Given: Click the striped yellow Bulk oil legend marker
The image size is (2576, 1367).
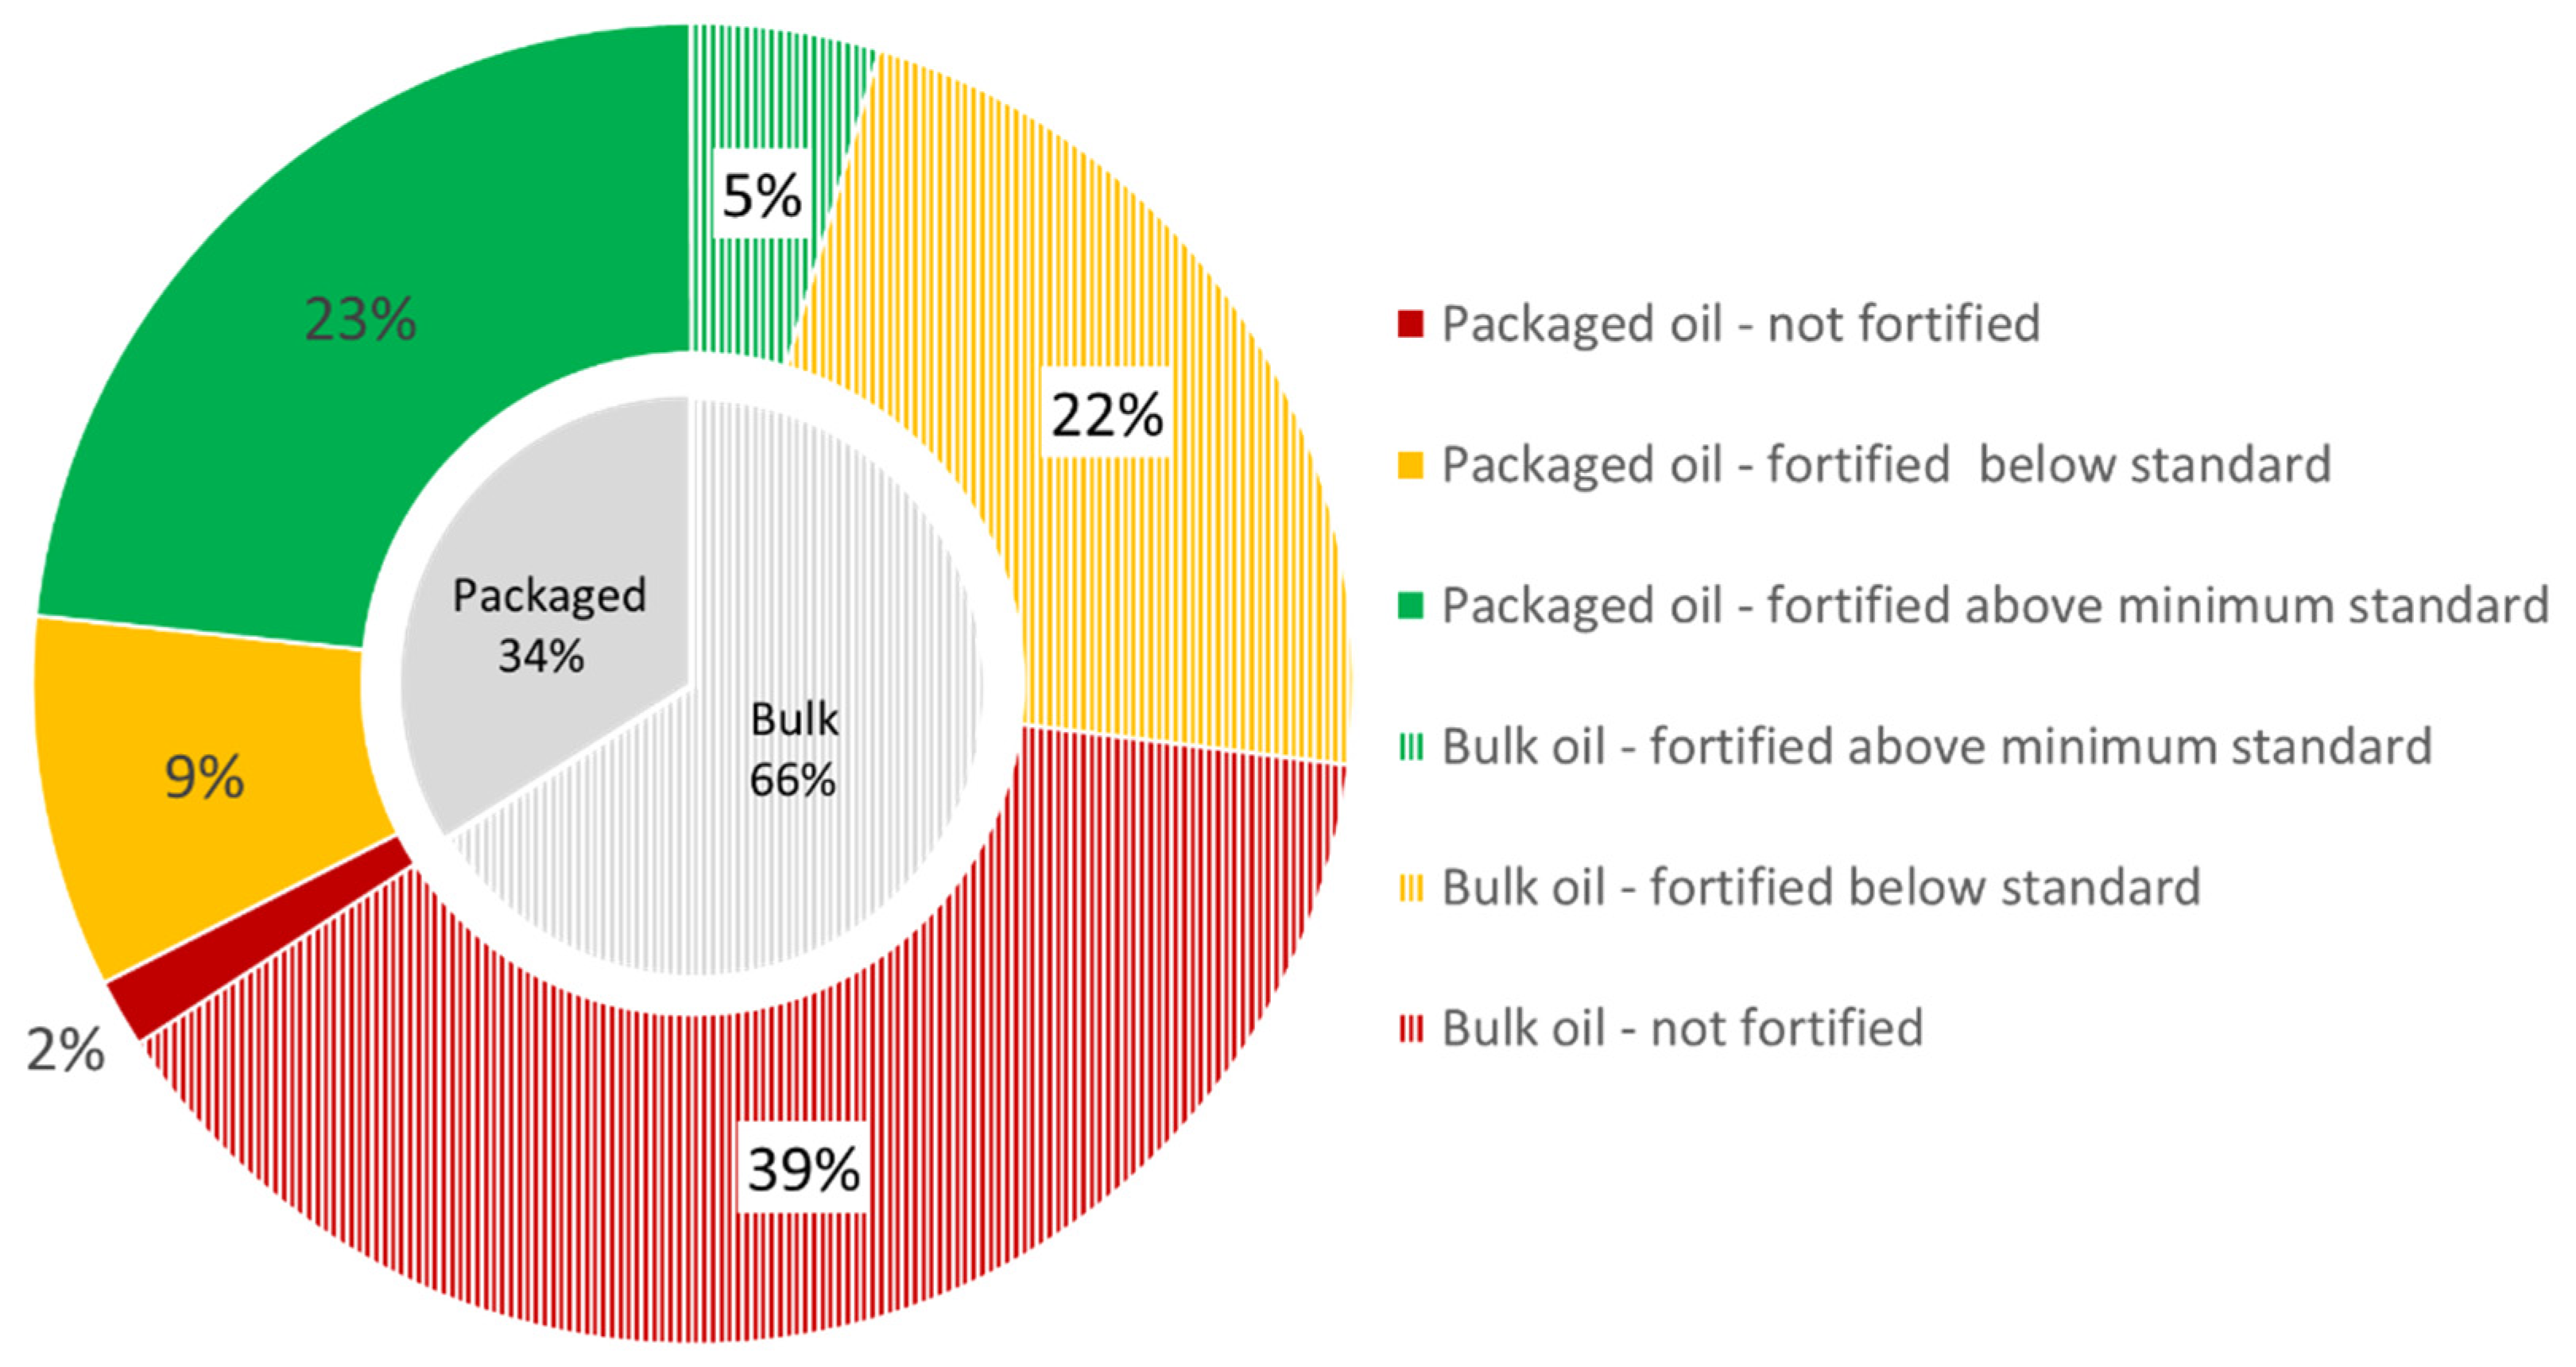Looking at the screenshot, I should point(1410,888).
